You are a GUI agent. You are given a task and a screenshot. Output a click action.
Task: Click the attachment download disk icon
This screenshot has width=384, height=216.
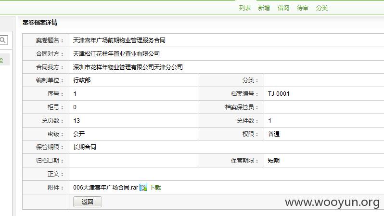(143, 188)
